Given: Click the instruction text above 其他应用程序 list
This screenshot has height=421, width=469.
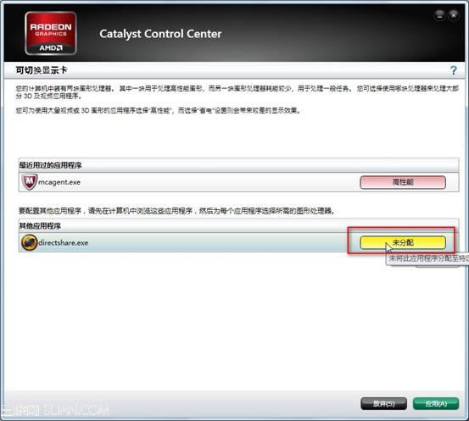Looking at the screenshot, I should point(176,211).
